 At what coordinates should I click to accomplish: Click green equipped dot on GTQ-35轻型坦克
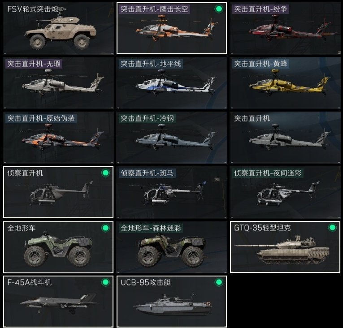[332, 228]
